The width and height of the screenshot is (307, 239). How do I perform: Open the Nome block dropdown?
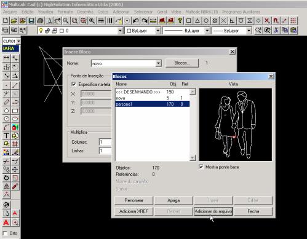pyautogui.click(x=158, y=63)
